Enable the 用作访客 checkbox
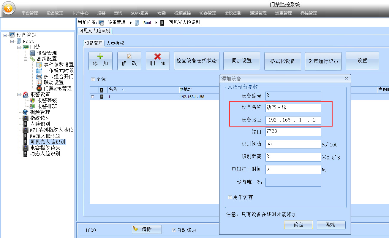 230,197
